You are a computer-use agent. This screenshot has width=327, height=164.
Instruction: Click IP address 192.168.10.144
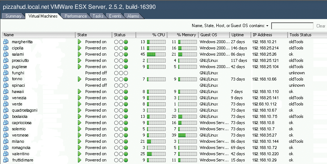point(265,141)
